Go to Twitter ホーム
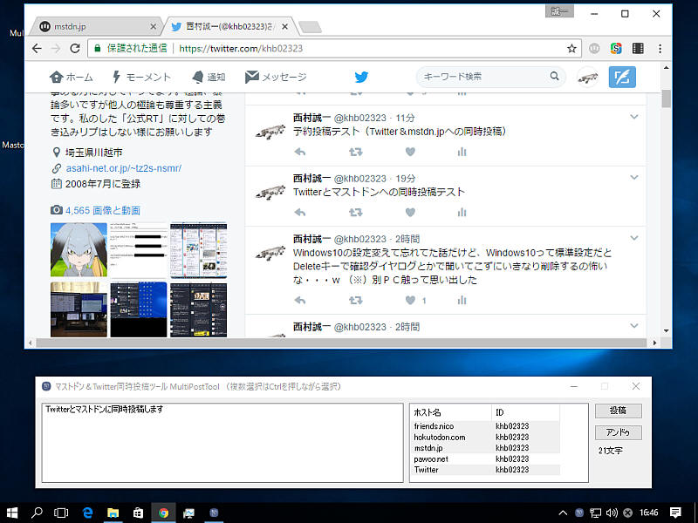 (x=72, y=77)
